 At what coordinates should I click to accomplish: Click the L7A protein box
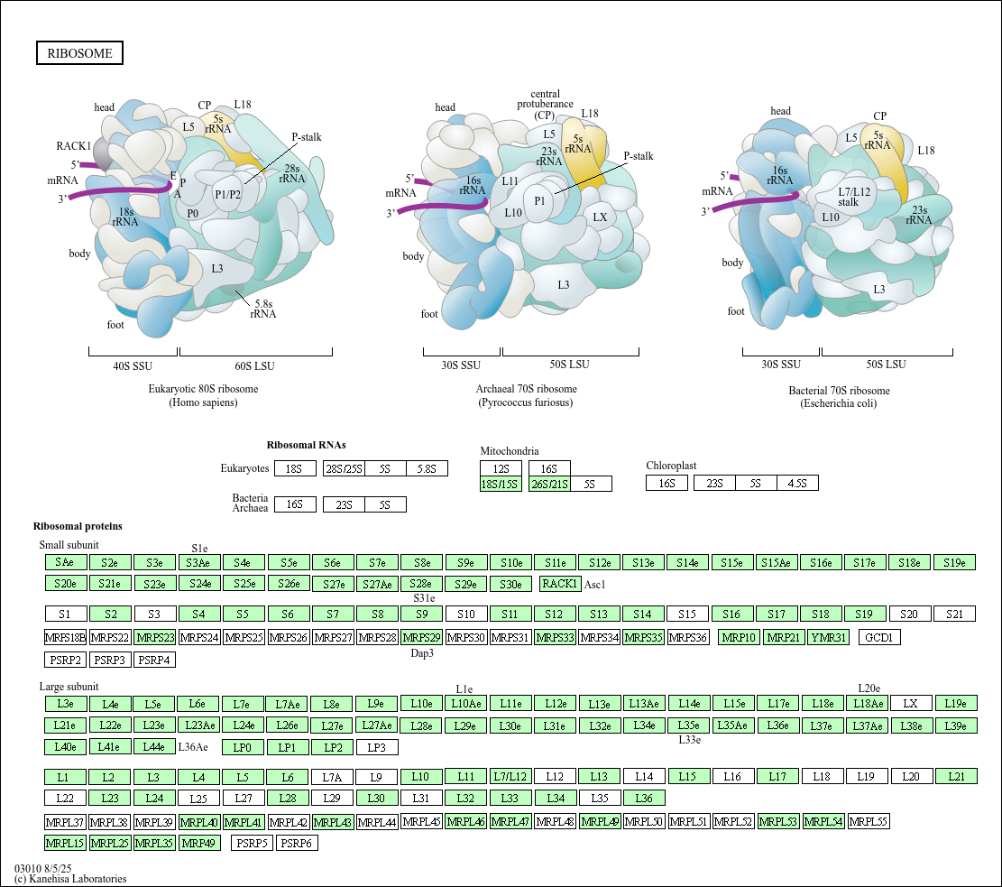click(x=331, y=777)
